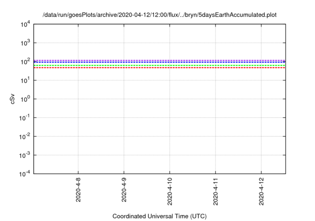Click the 2020-4-10 date tick label
The image size is (315, 221).
point(170,191)
